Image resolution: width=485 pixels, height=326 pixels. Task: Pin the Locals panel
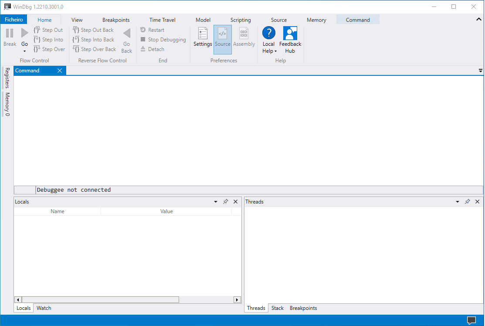pos(225,202)
